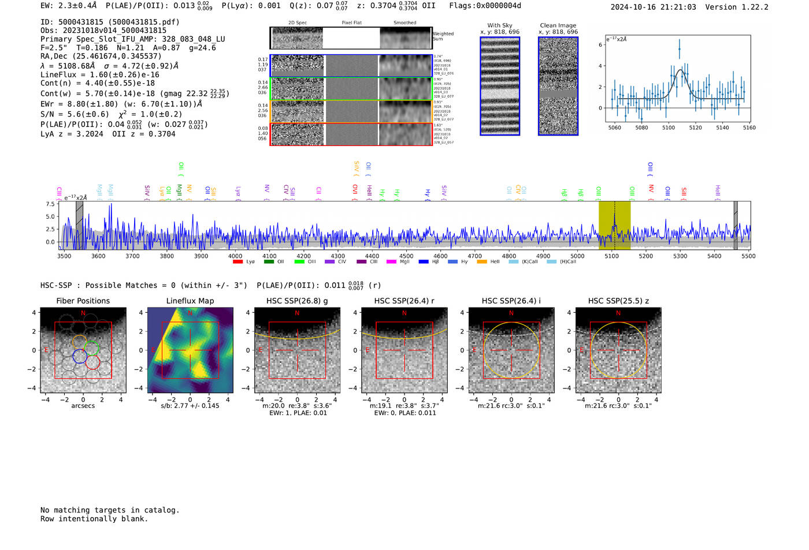
Task: Click the (K)CaII light blue legend swatch
Action: (x=513, y=262)
